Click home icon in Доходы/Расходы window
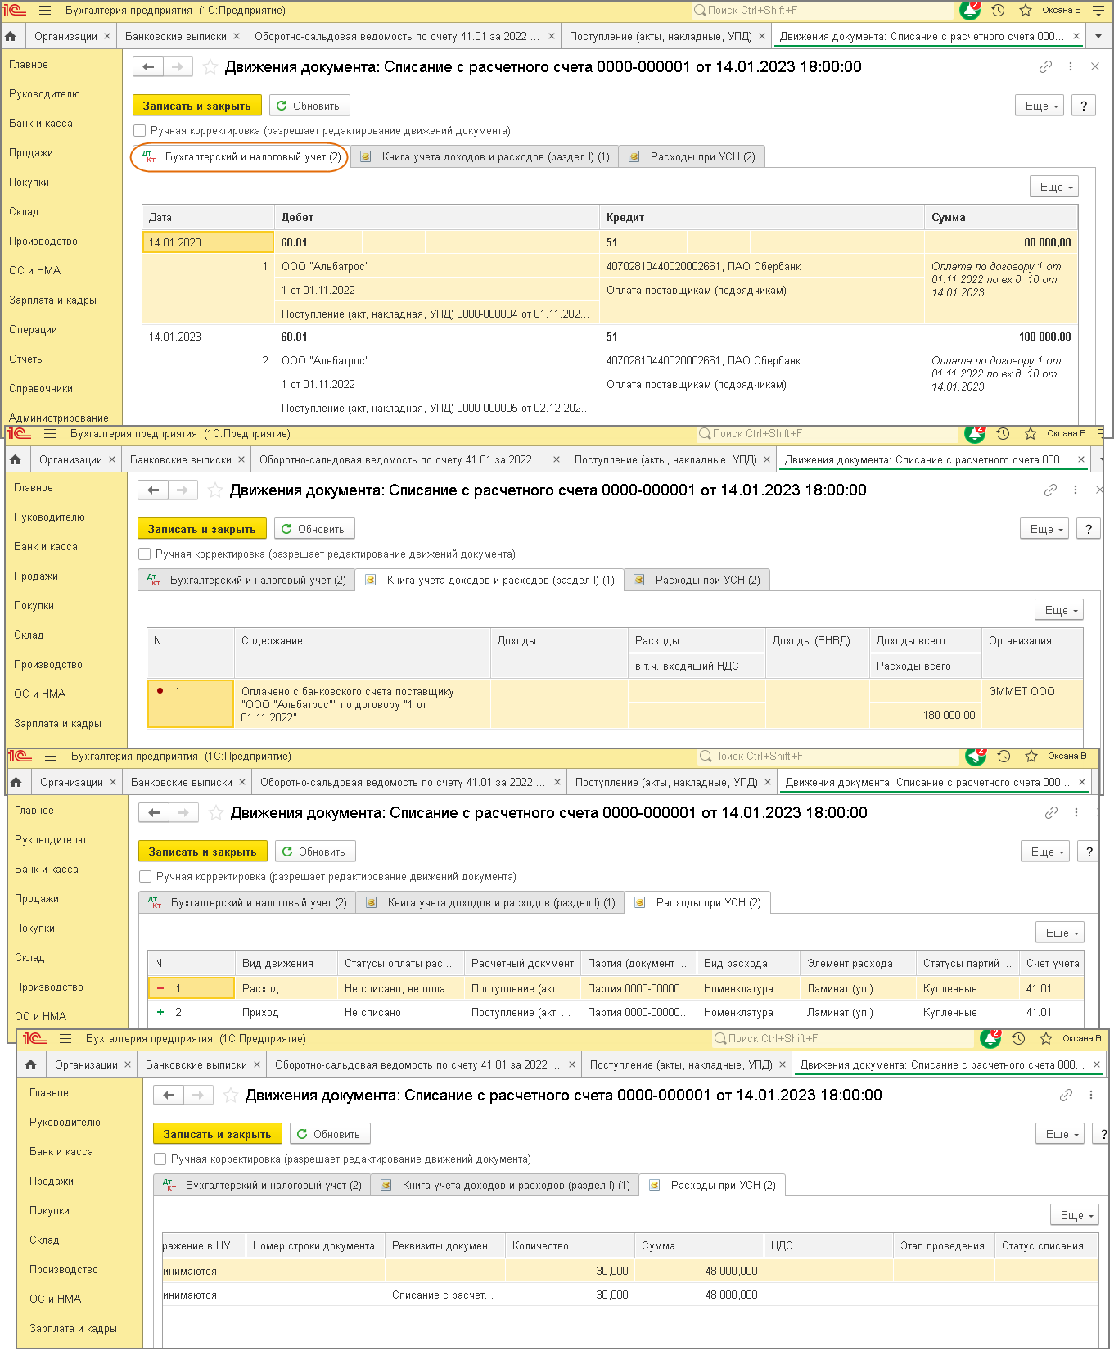Viewport: 1114px width, 1351px height. (16, 459)
